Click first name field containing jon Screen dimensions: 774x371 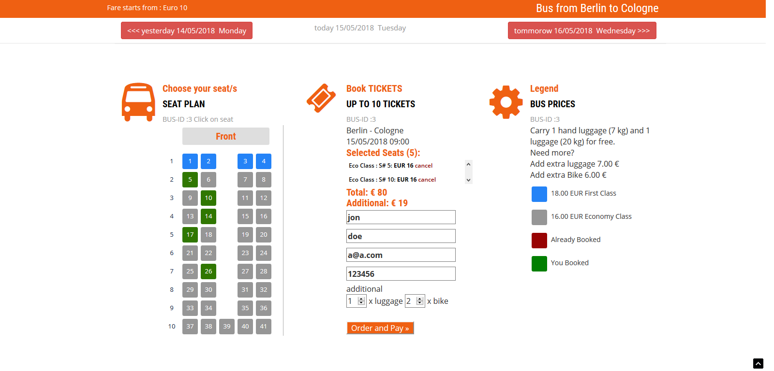click(x=401, y=217)
